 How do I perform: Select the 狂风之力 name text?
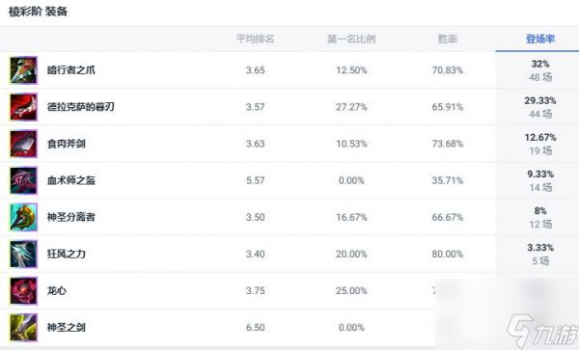click(x=67, y=254)
